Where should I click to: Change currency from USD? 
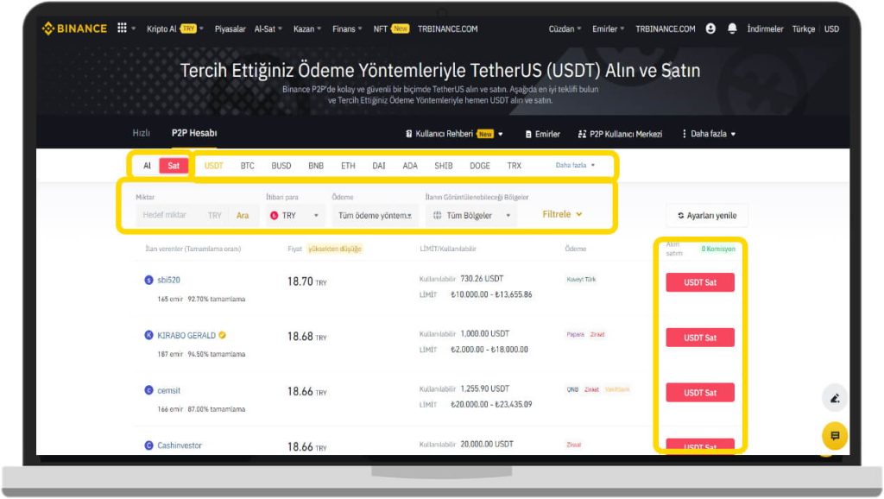831,28
